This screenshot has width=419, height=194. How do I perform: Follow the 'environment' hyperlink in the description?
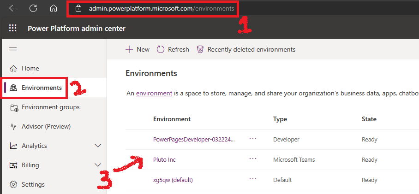(154, 94)
